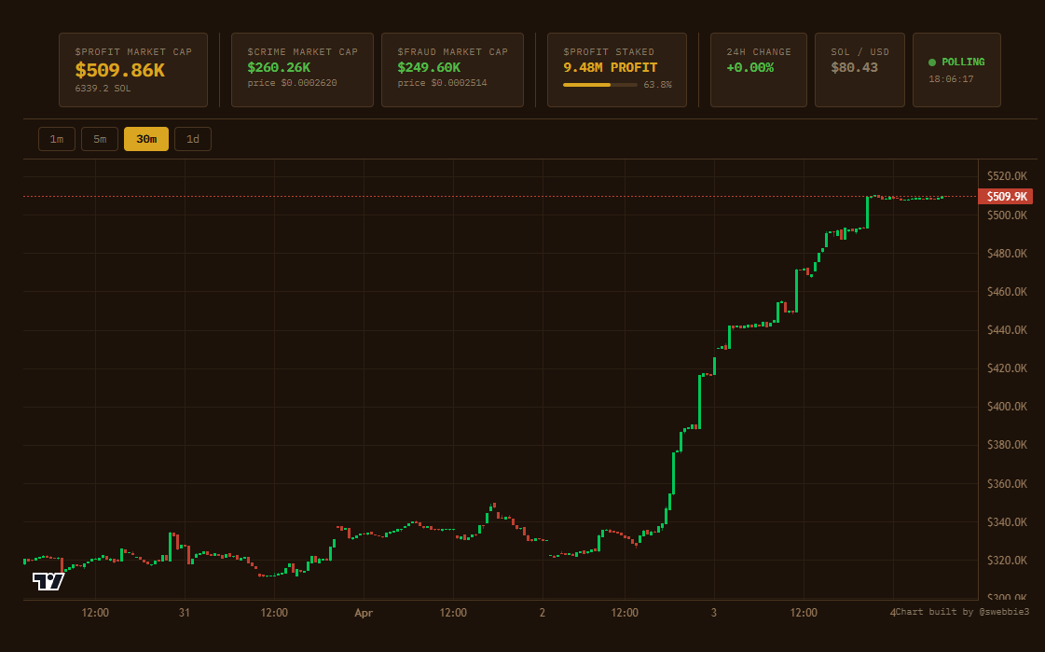The image size is (1045, 652).
Task: Click the red $509.9K price label
Action: tap(1006, 196)
